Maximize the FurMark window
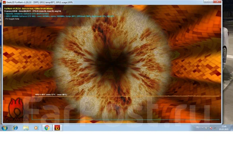 210,1
